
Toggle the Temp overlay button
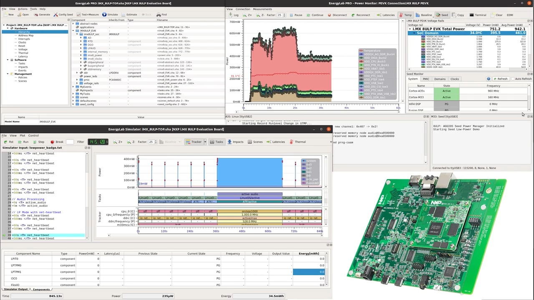coord(406,15)
